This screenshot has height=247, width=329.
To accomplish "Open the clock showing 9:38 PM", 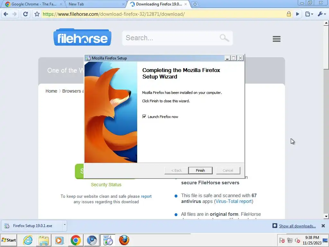I will pos(312,240).
